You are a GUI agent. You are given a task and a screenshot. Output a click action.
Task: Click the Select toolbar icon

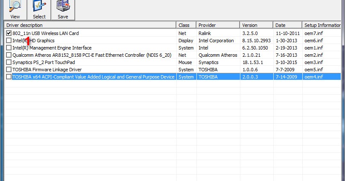tap(39, 10)
